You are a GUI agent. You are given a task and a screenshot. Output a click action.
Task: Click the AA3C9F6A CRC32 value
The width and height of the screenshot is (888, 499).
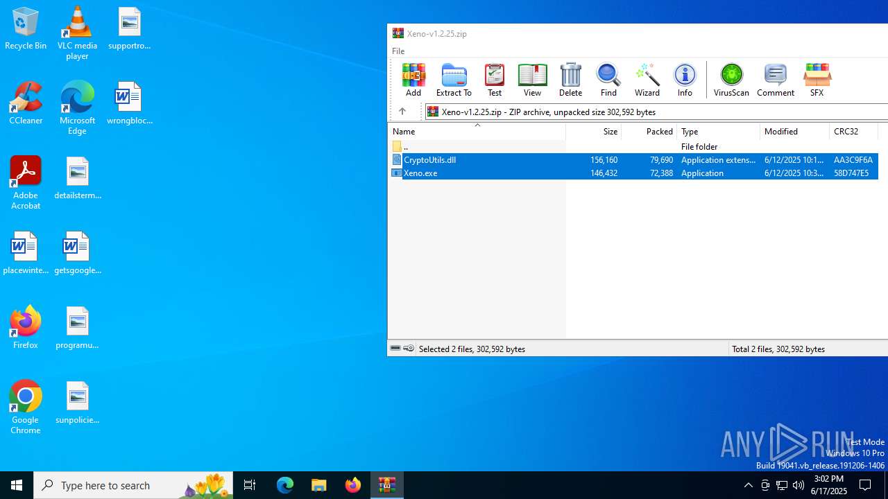point(853,159)
